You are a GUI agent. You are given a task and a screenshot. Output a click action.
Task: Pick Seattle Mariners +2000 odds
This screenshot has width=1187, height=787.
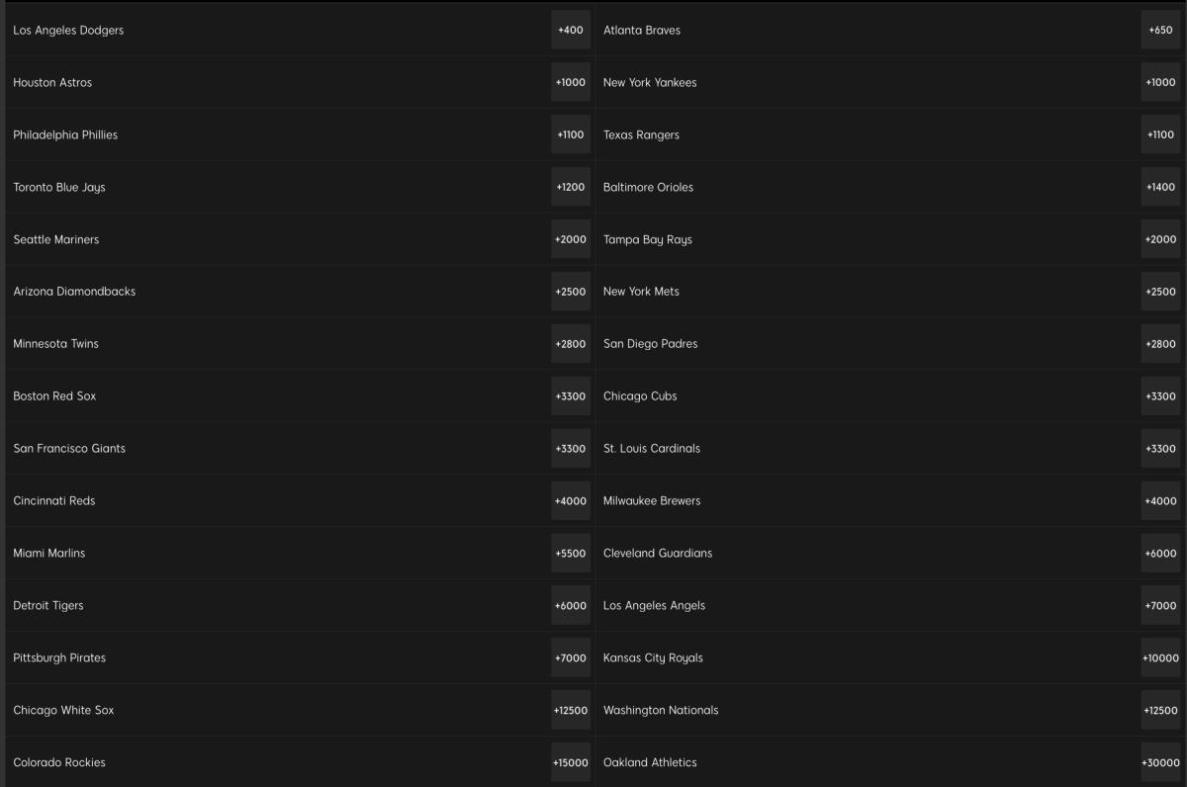pyautogui.click(x=571, y=240)
